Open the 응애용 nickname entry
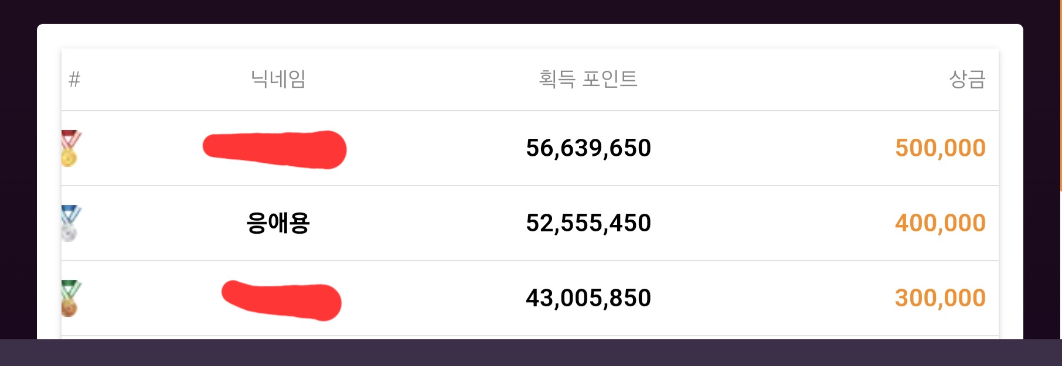The height and width of the screenshot is (366, 1062). point(278,223)
